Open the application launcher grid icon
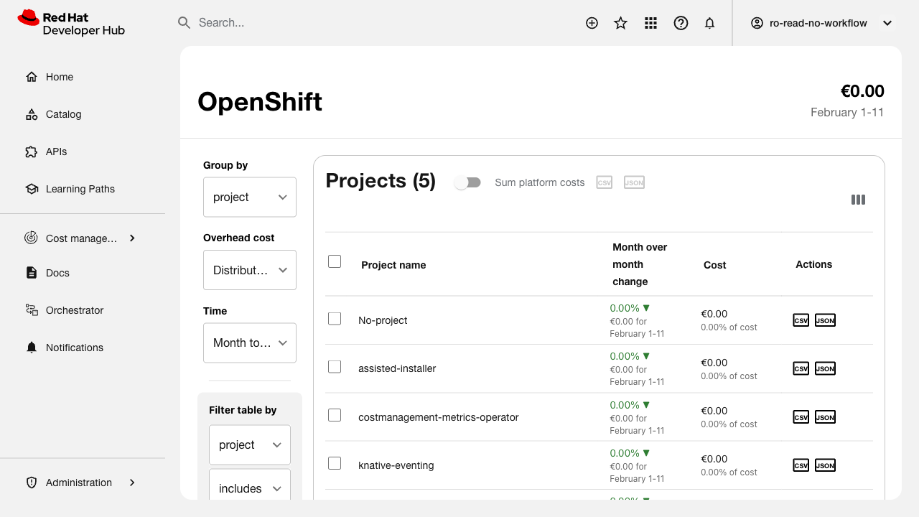Screen dimensions: 919x517 (x=651, y=23)
